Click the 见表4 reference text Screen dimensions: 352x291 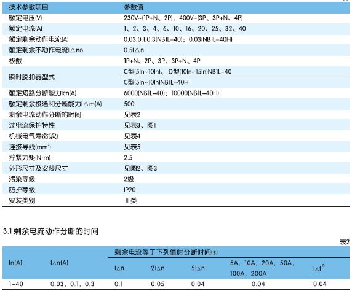[132, 136]
